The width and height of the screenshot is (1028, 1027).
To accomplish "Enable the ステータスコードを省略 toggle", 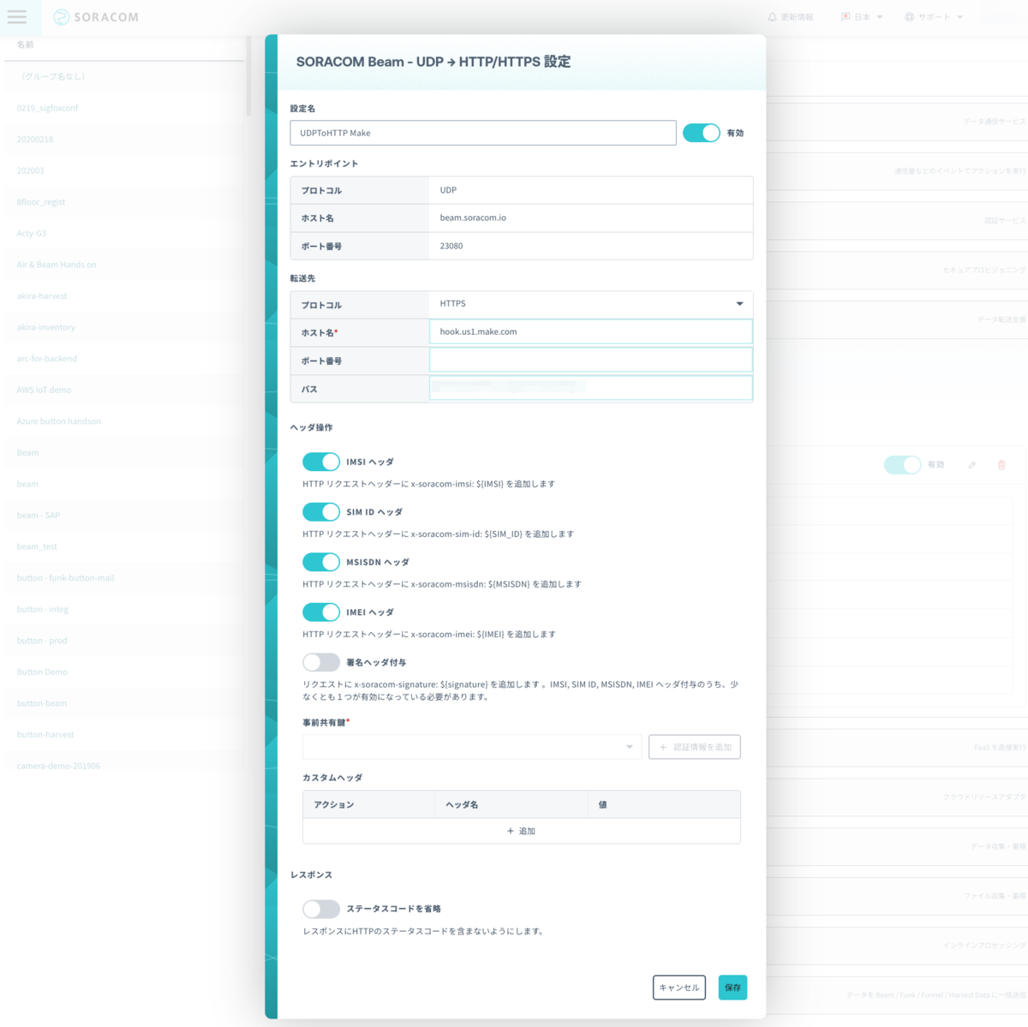I will (x=321, y=909).
